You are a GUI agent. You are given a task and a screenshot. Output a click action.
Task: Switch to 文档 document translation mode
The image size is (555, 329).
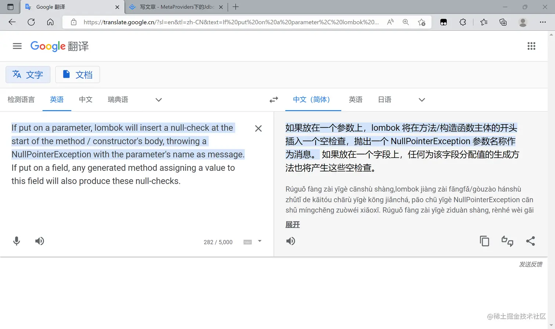pos(77,75)
